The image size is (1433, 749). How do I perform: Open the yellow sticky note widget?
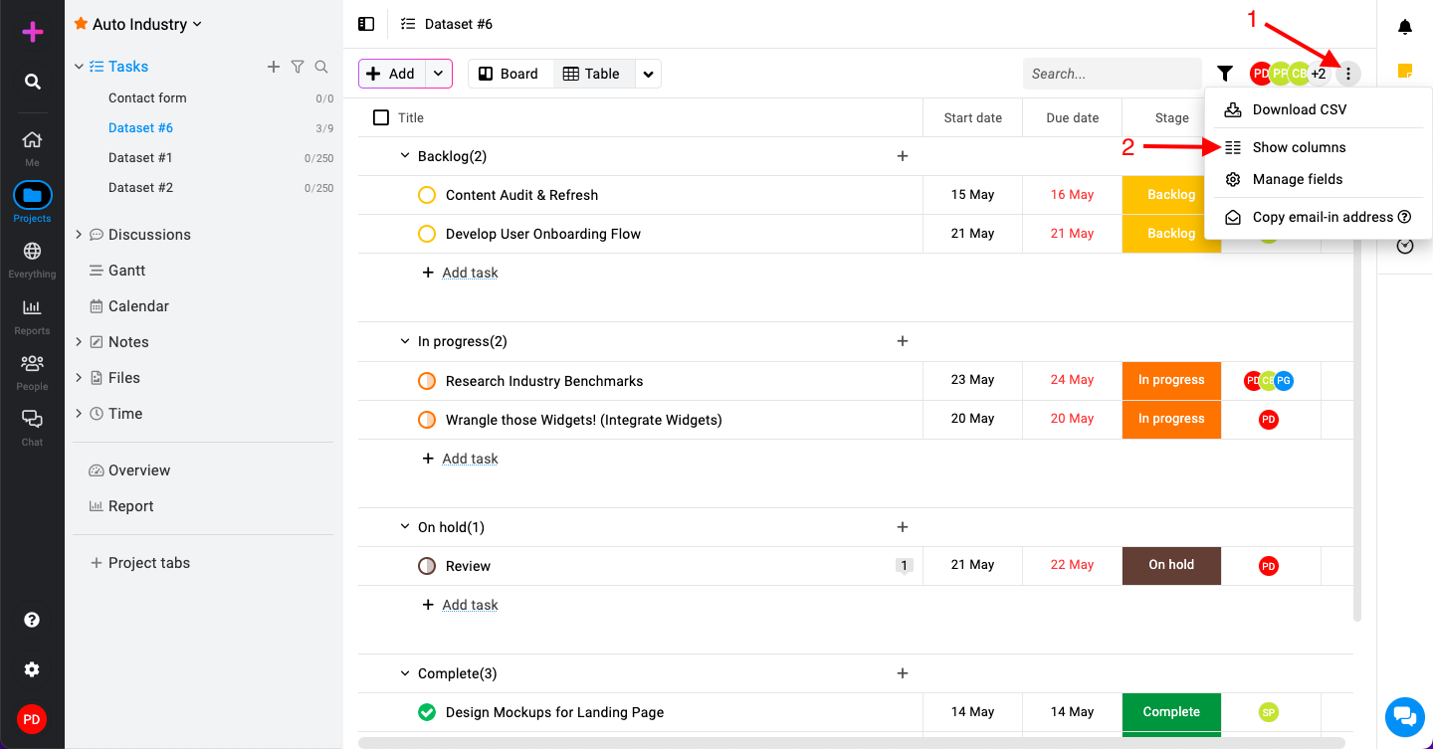point(1405,71)
